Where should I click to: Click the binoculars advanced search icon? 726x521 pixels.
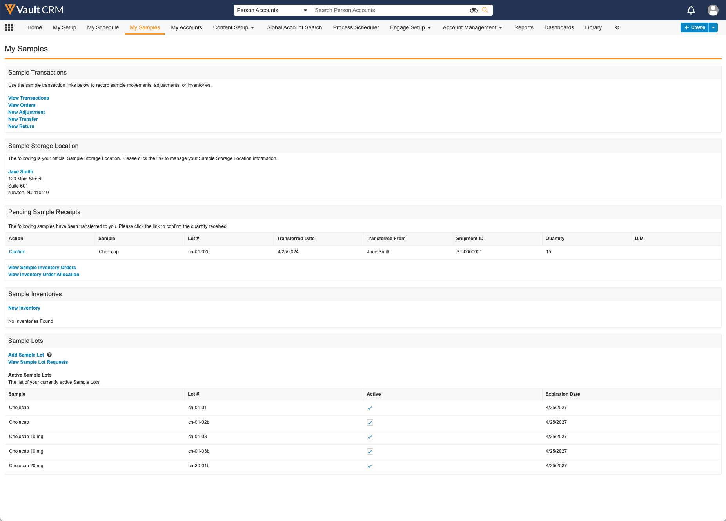(x=474, y=10)
